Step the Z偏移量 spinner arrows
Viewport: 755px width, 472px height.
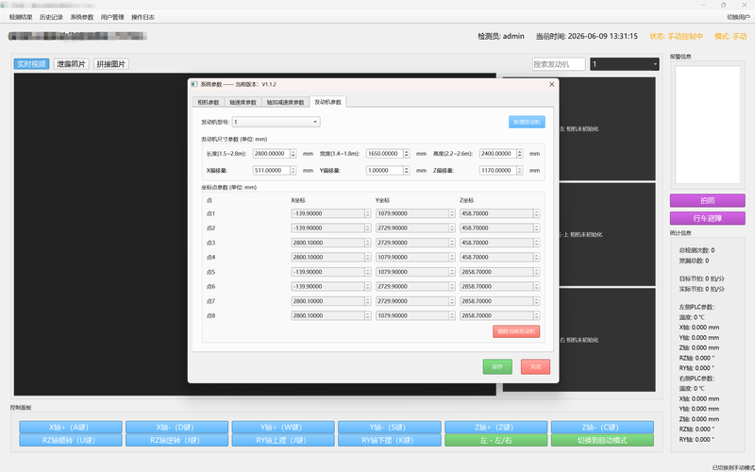[x=520, y=171]
